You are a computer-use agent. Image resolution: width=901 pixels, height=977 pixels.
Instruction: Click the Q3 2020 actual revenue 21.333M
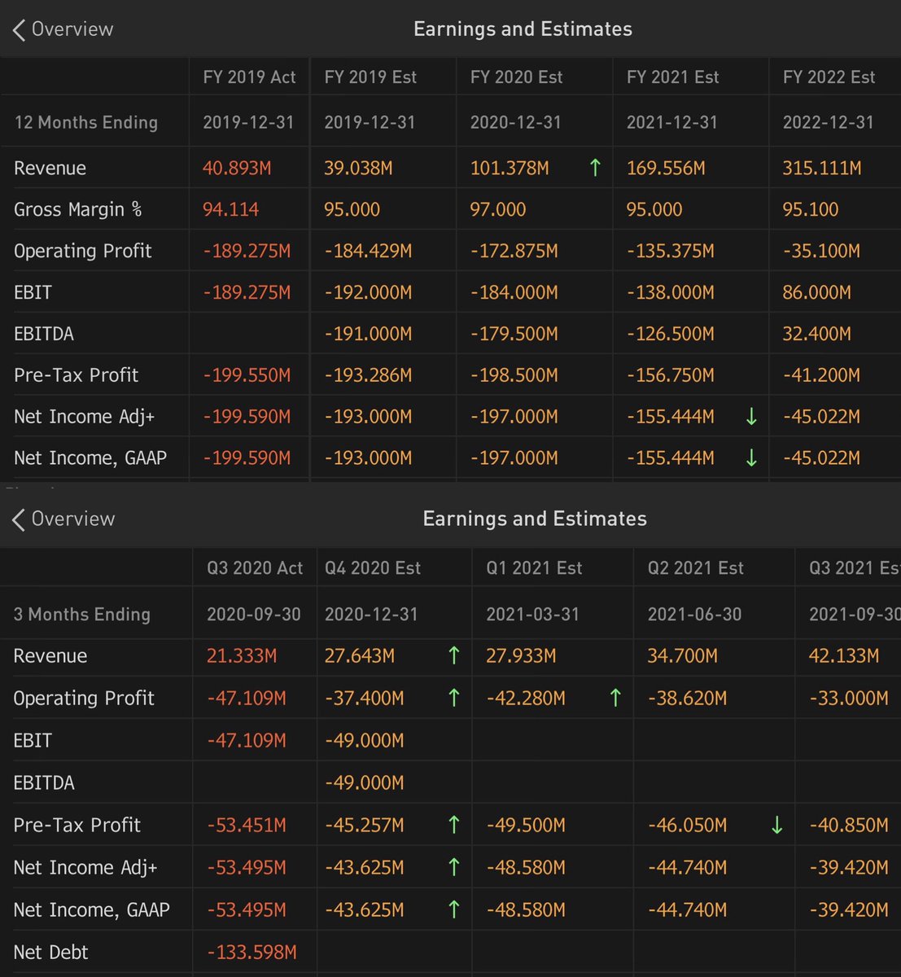(x=242, y=656)
